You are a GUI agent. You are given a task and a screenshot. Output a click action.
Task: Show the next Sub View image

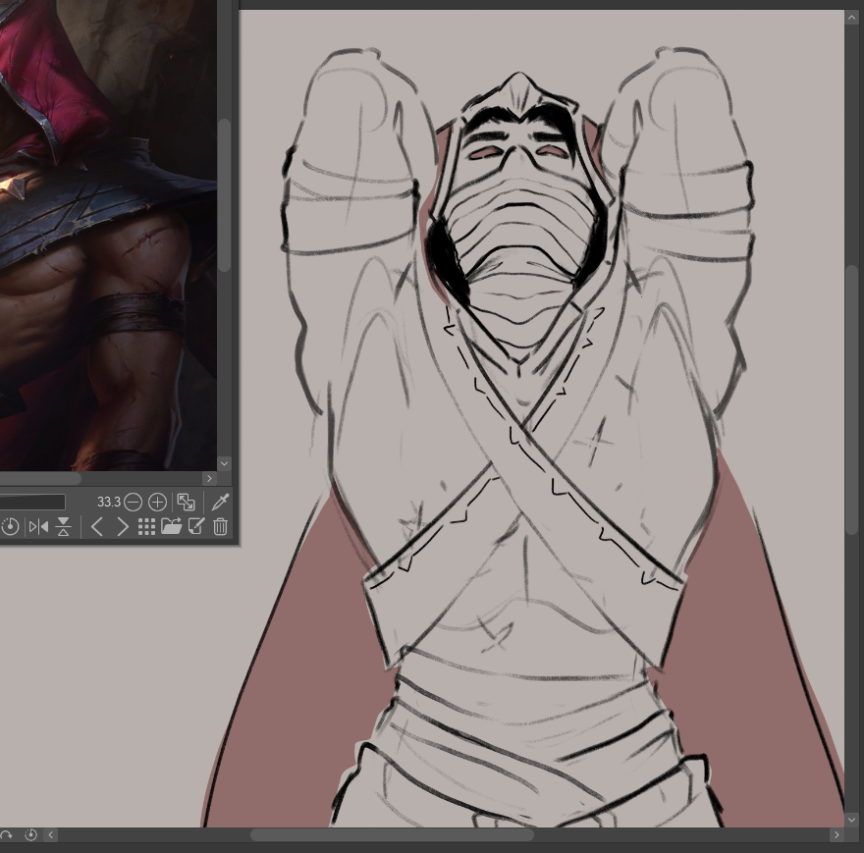point(123,527)
